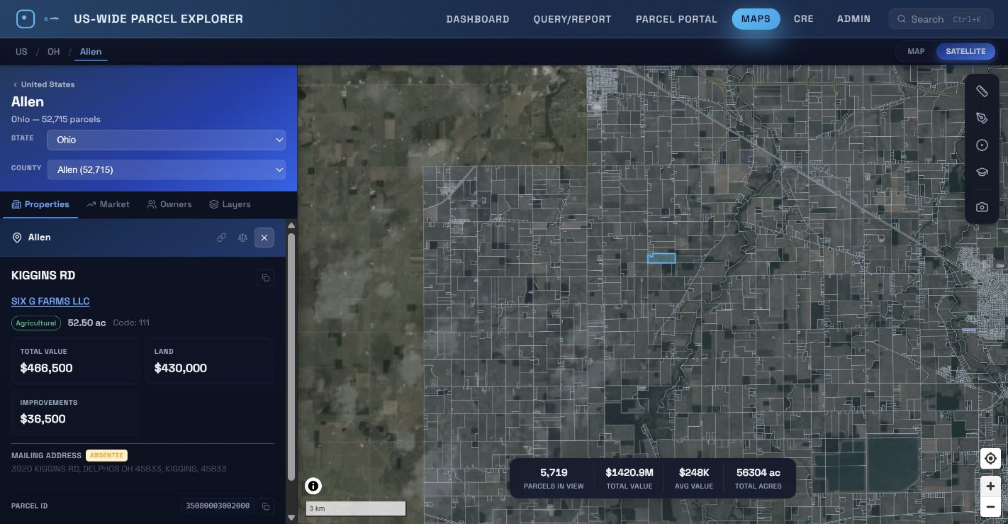The image size is (1008, 524).
Task: Click the parcel panel scrollbar thumb
Action: 291,357
